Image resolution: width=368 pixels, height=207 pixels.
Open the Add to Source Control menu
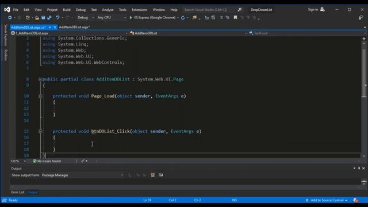pos(327,200)
